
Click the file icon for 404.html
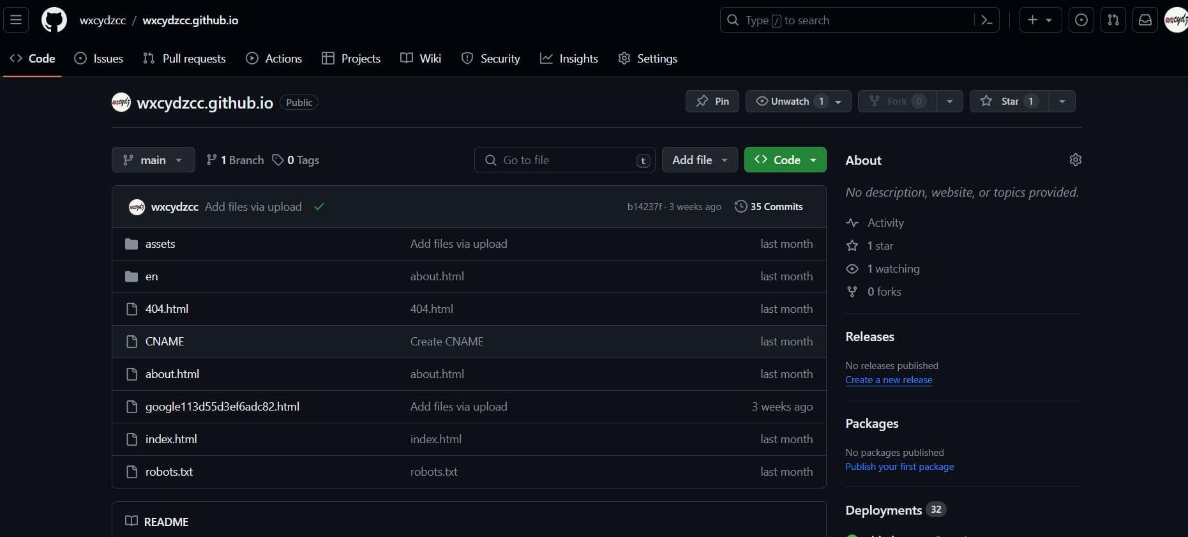point(132,309)
